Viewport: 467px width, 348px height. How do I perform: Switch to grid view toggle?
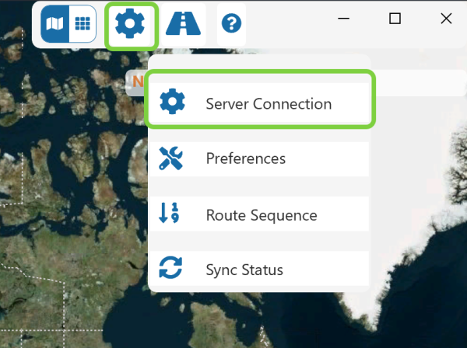tap(83, 23)
